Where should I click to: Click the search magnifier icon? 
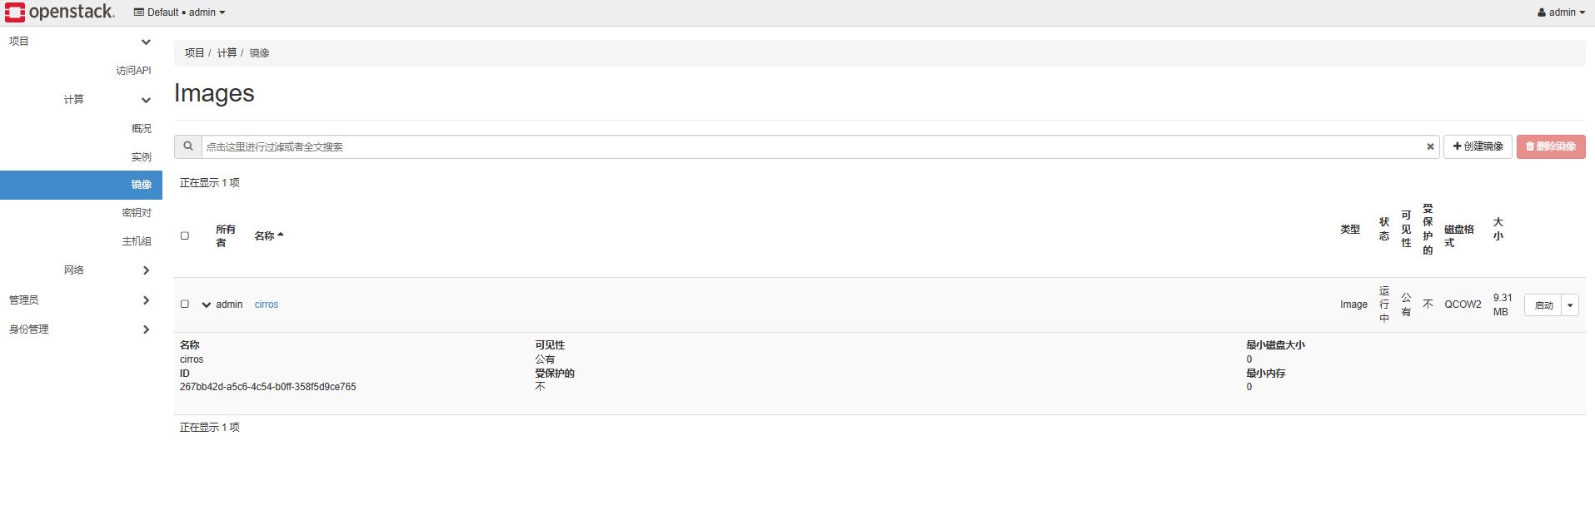[188, 146]
